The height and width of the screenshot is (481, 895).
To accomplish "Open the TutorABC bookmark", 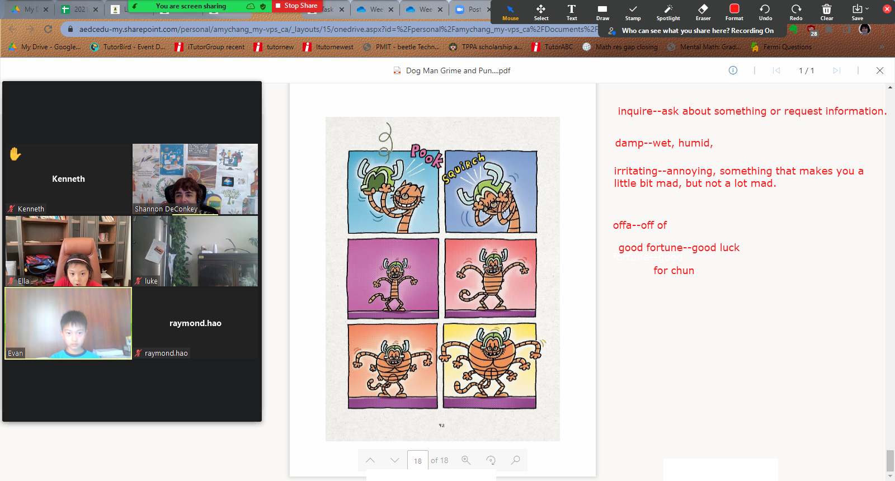I will (x=552, y=47).
